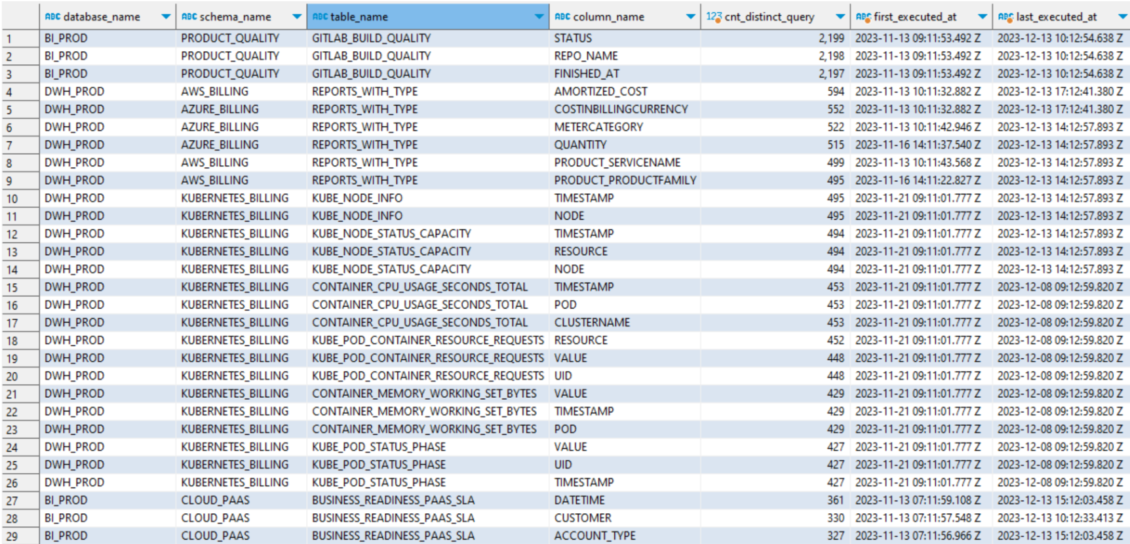Screen dimensions: 1130x544
Task: Select the cnt_distinct_query column header
Action: point(770,17)
